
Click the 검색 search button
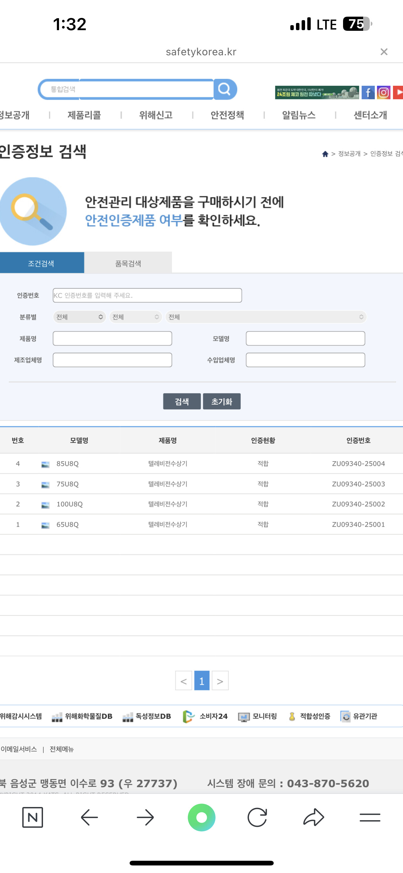pyautogui.click(x=182, y=401)
